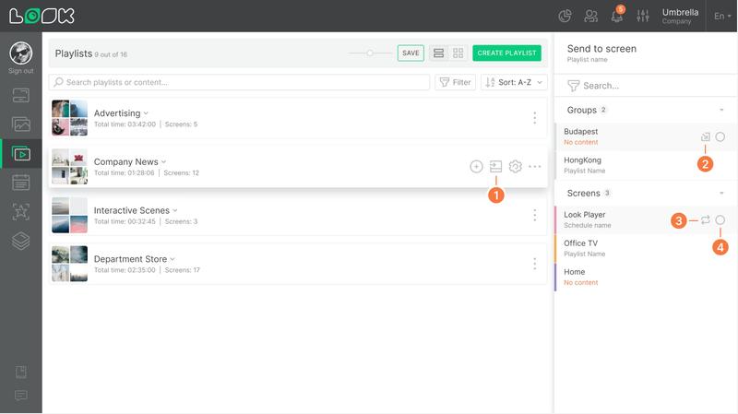The height and width of the screenshot is (414, 738).
Task: Expand the Advertising playlist chevron
Action: pyautogui.click(x=146, y=113)
